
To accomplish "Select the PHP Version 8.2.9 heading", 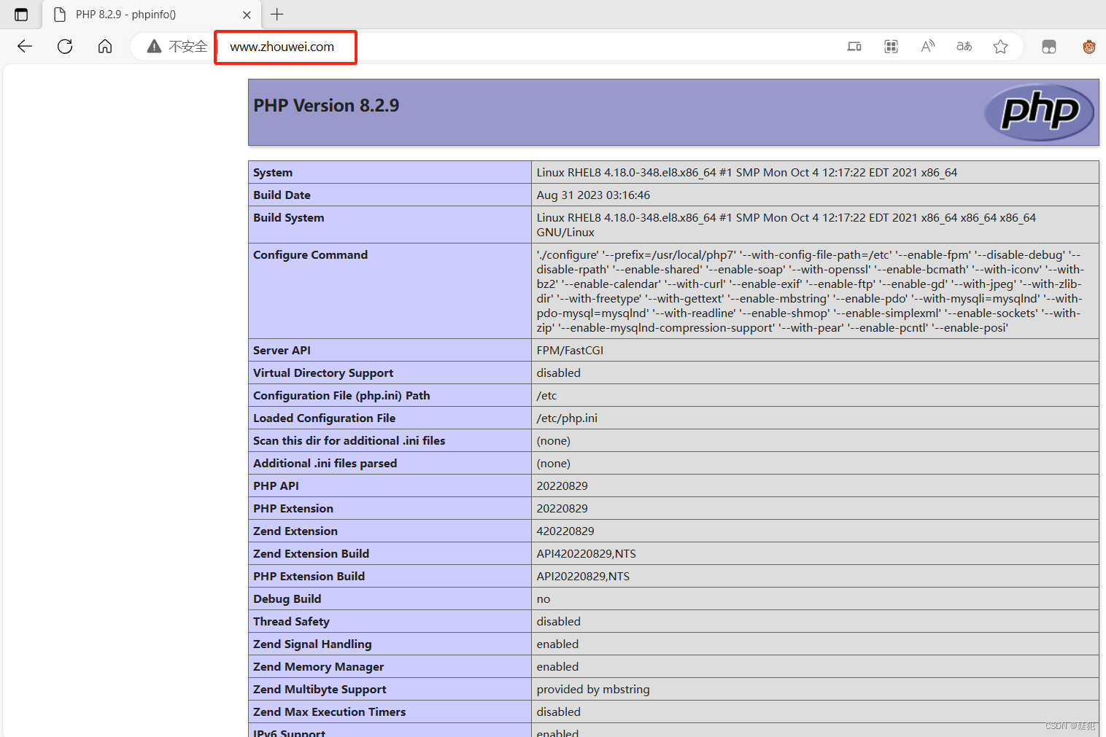I will pyautogui.click(x=326, y=106).
